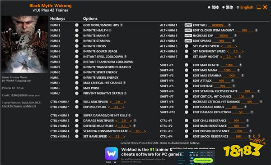Click the Edit Damage Reduction value field
Viewport: 271px width, 165px height.
coord(241,112)
